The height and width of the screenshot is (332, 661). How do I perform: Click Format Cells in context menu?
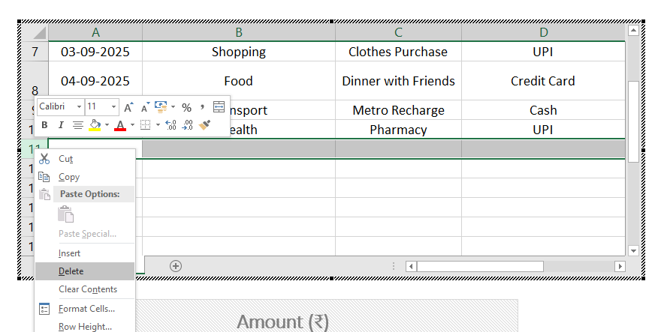coord(86,308)
